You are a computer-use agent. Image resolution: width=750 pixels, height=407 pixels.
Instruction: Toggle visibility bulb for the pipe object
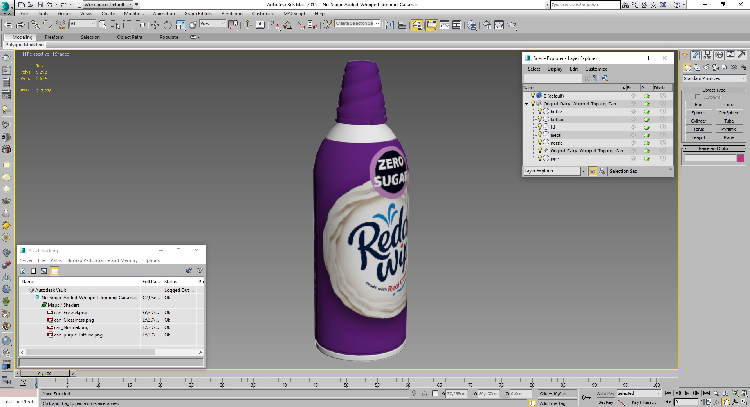(x=540, y=158)
